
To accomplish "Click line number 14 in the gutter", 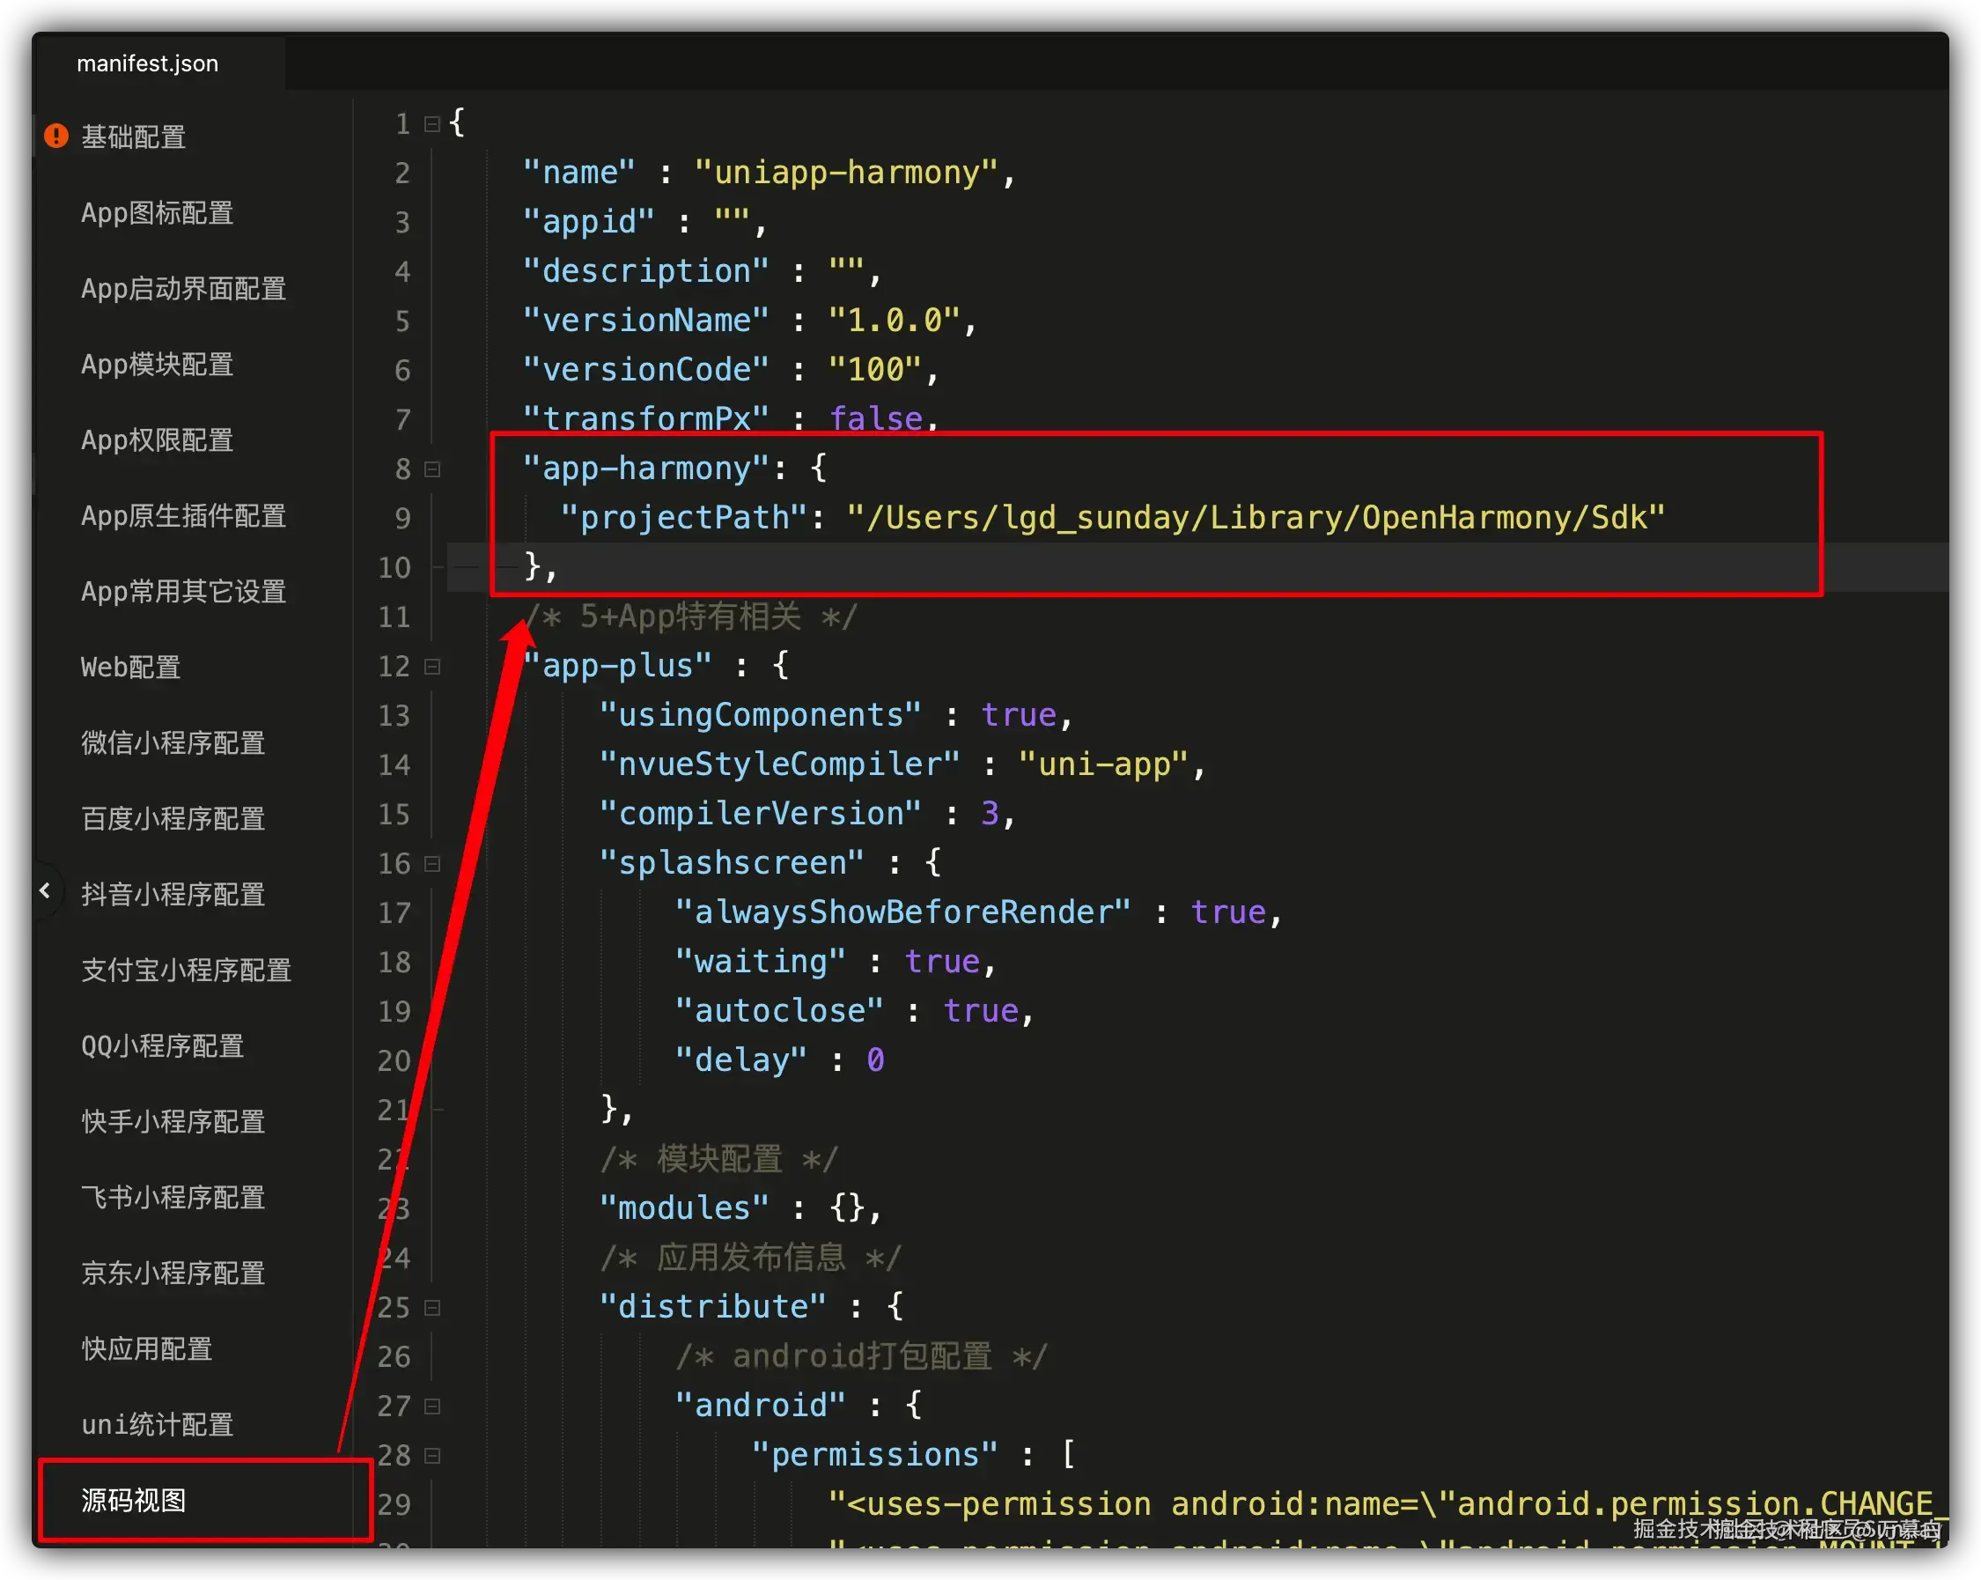I will pyautogui.click(x=394, y=764).
